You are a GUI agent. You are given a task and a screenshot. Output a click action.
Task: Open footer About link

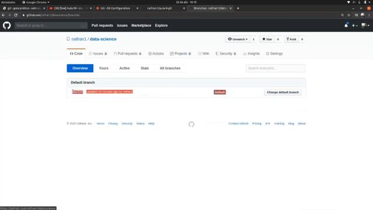pyautogui.click(x=302, y=124)
